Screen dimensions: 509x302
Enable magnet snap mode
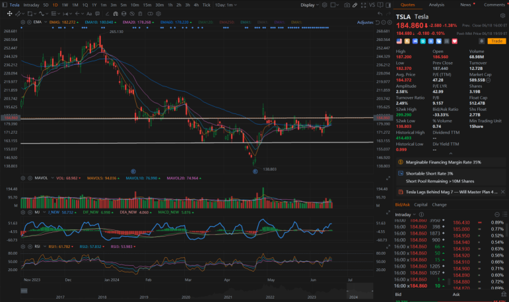coord(116,14)
